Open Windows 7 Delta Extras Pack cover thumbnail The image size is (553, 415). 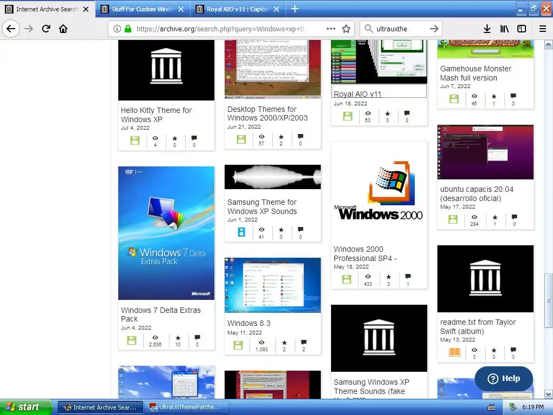[166, 233]
